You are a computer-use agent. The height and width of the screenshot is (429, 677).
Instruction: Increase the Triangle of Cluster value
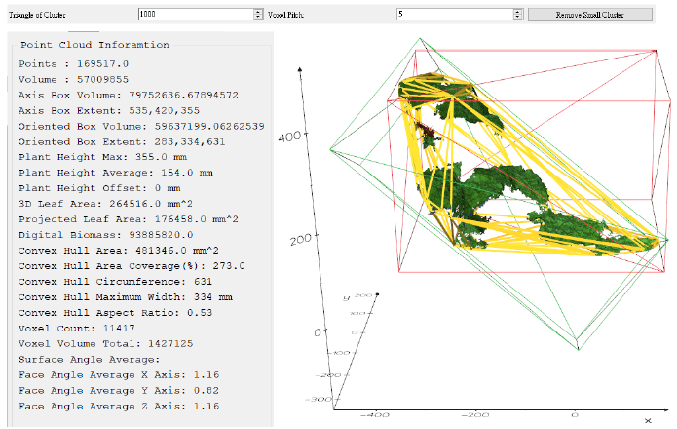[258, 12]
